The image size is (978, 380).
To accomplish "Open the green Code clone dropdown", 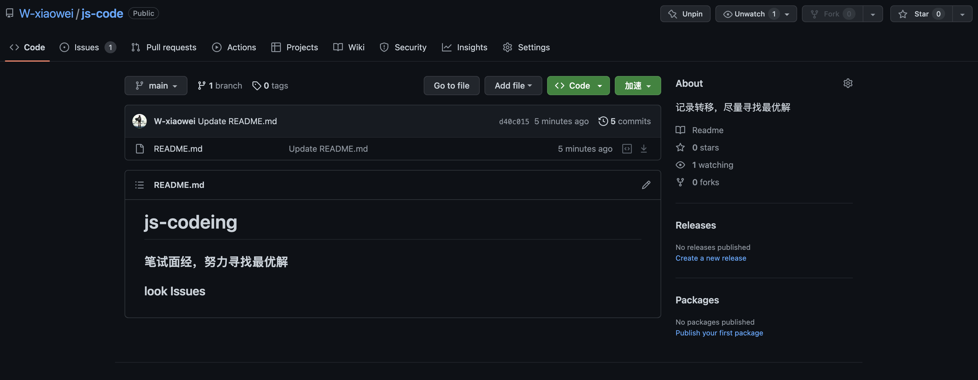I will coord(578,86).
